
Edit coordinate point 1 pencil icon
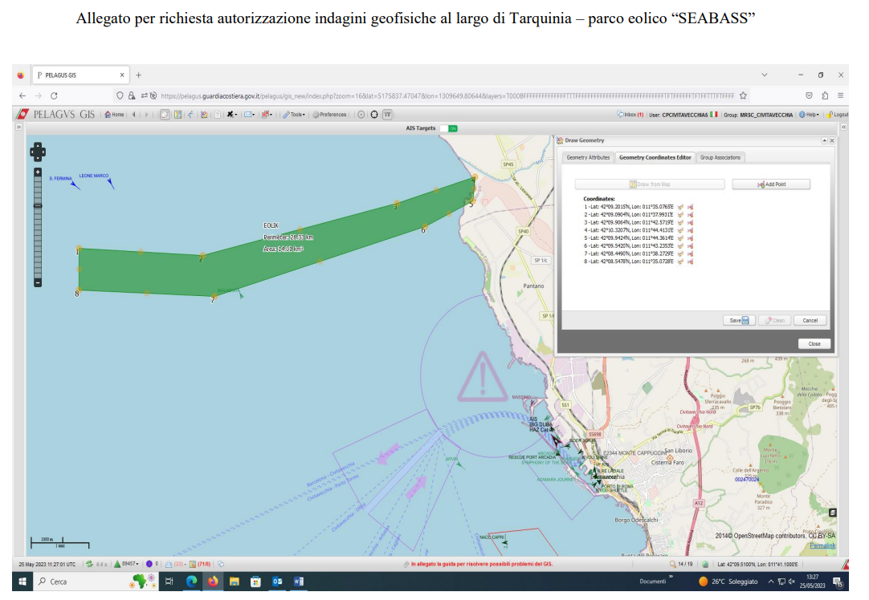(x=680, y=207)
